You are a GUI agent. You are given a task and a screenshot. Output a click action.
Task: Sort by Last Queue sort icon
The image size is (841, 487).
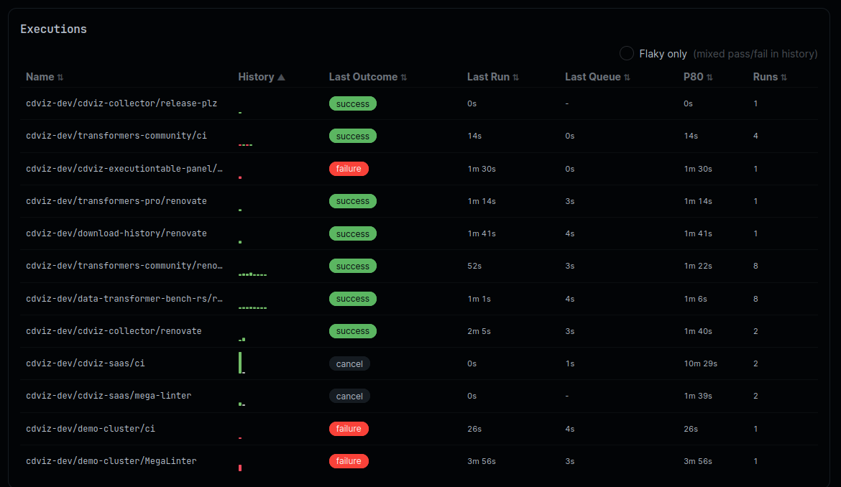627,77
